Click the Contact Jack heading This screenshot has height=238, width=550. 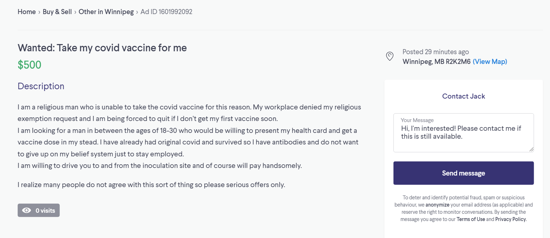tap(463, 96)
